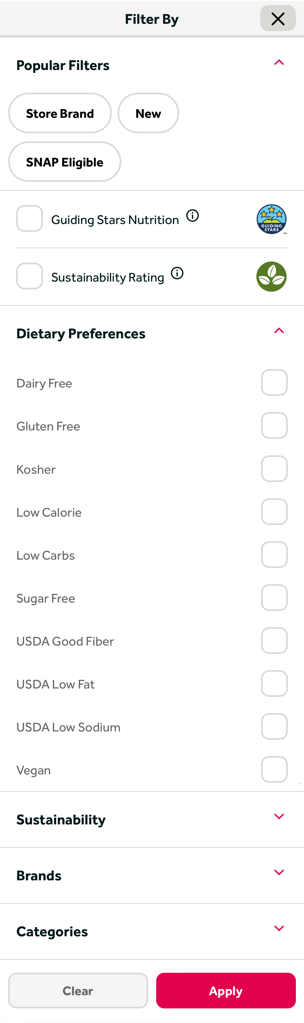The height and width of the screenshot is (1023, 304).
Task: Expand the Categories section
Action: click(279, 928)
